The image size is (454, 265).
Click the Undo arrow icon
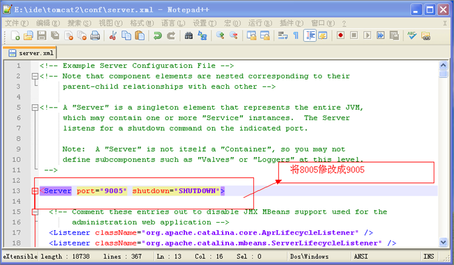click(x=157, y=36)
